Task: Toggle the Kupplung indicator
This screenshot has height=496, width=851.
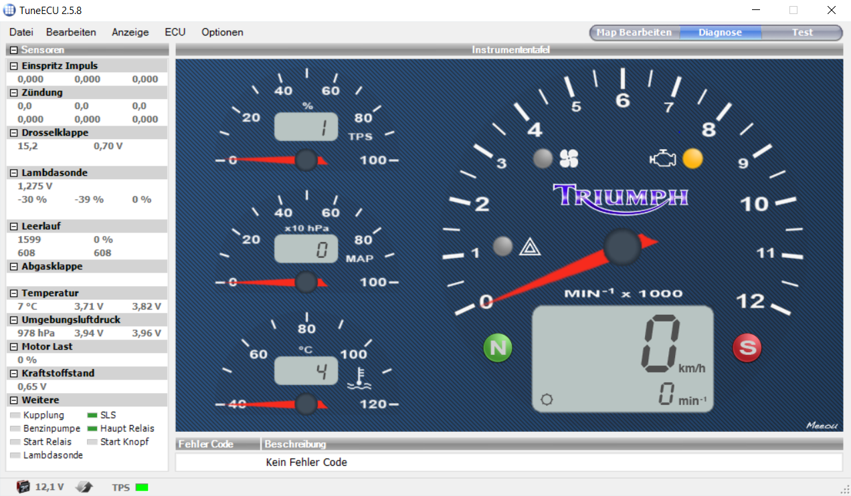Action: click(15, 415)
